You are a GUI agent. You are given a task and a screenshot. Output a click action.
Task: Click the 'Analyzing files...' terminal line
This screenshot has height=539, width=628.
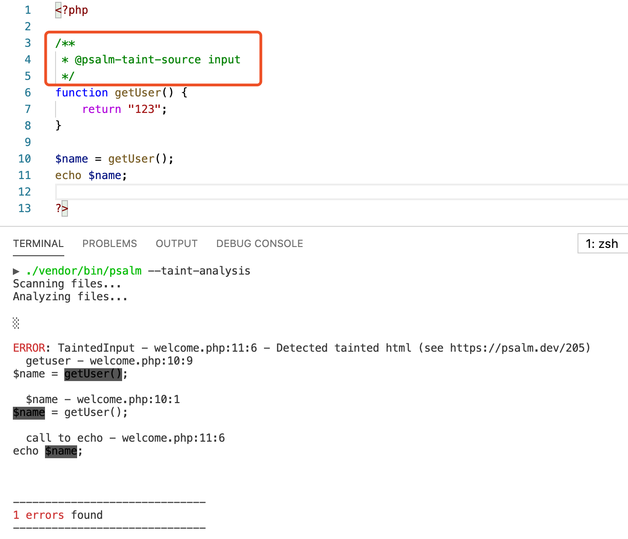tap(70, 297)
